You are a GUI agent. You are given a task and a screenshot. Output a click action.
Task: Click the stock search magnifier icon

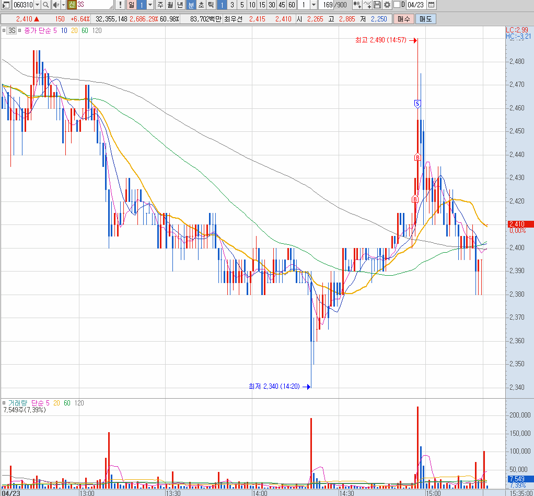[45, 5]
